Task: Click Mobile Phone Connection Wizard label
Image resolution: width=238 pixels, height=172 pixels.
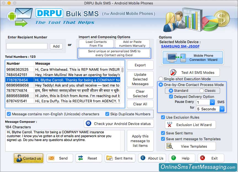Action: [x=203, y=58]
